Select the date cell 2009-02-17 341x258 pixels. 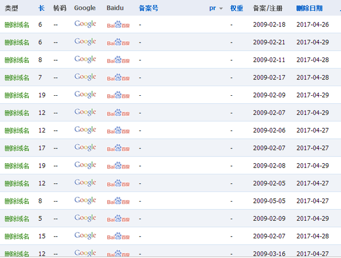click(269, 77)
